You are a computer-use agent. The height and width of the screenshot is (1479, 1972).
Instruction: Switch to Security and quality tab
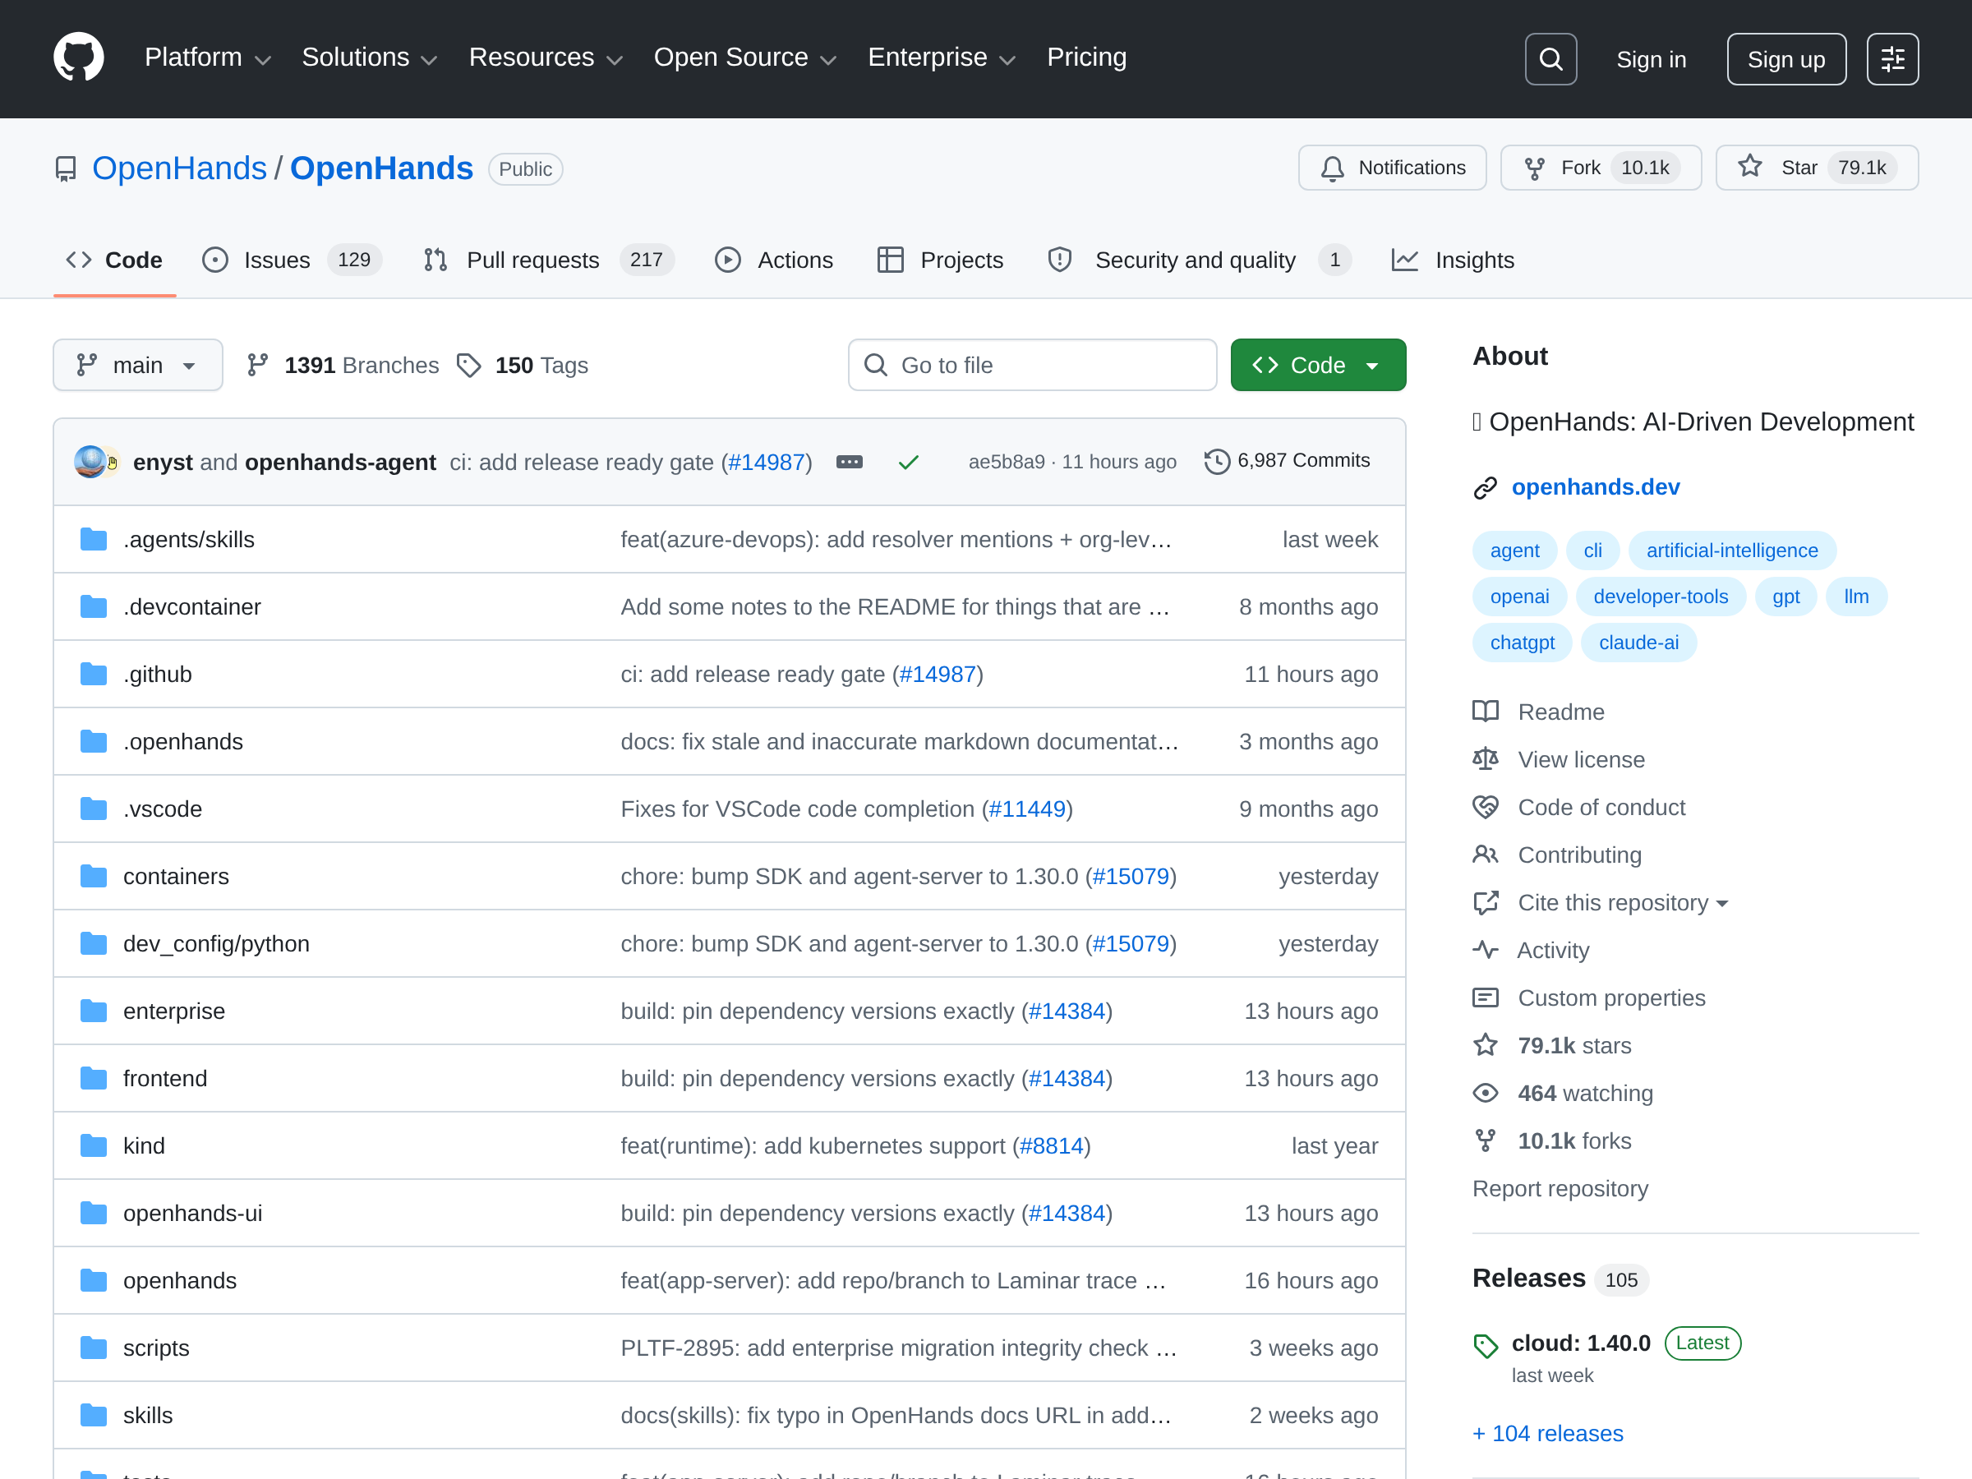coord(1199,260)
